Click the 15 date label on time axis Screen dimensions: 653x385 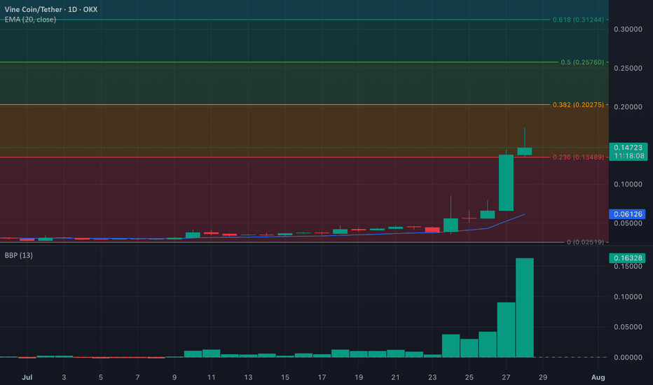[285, 377]
